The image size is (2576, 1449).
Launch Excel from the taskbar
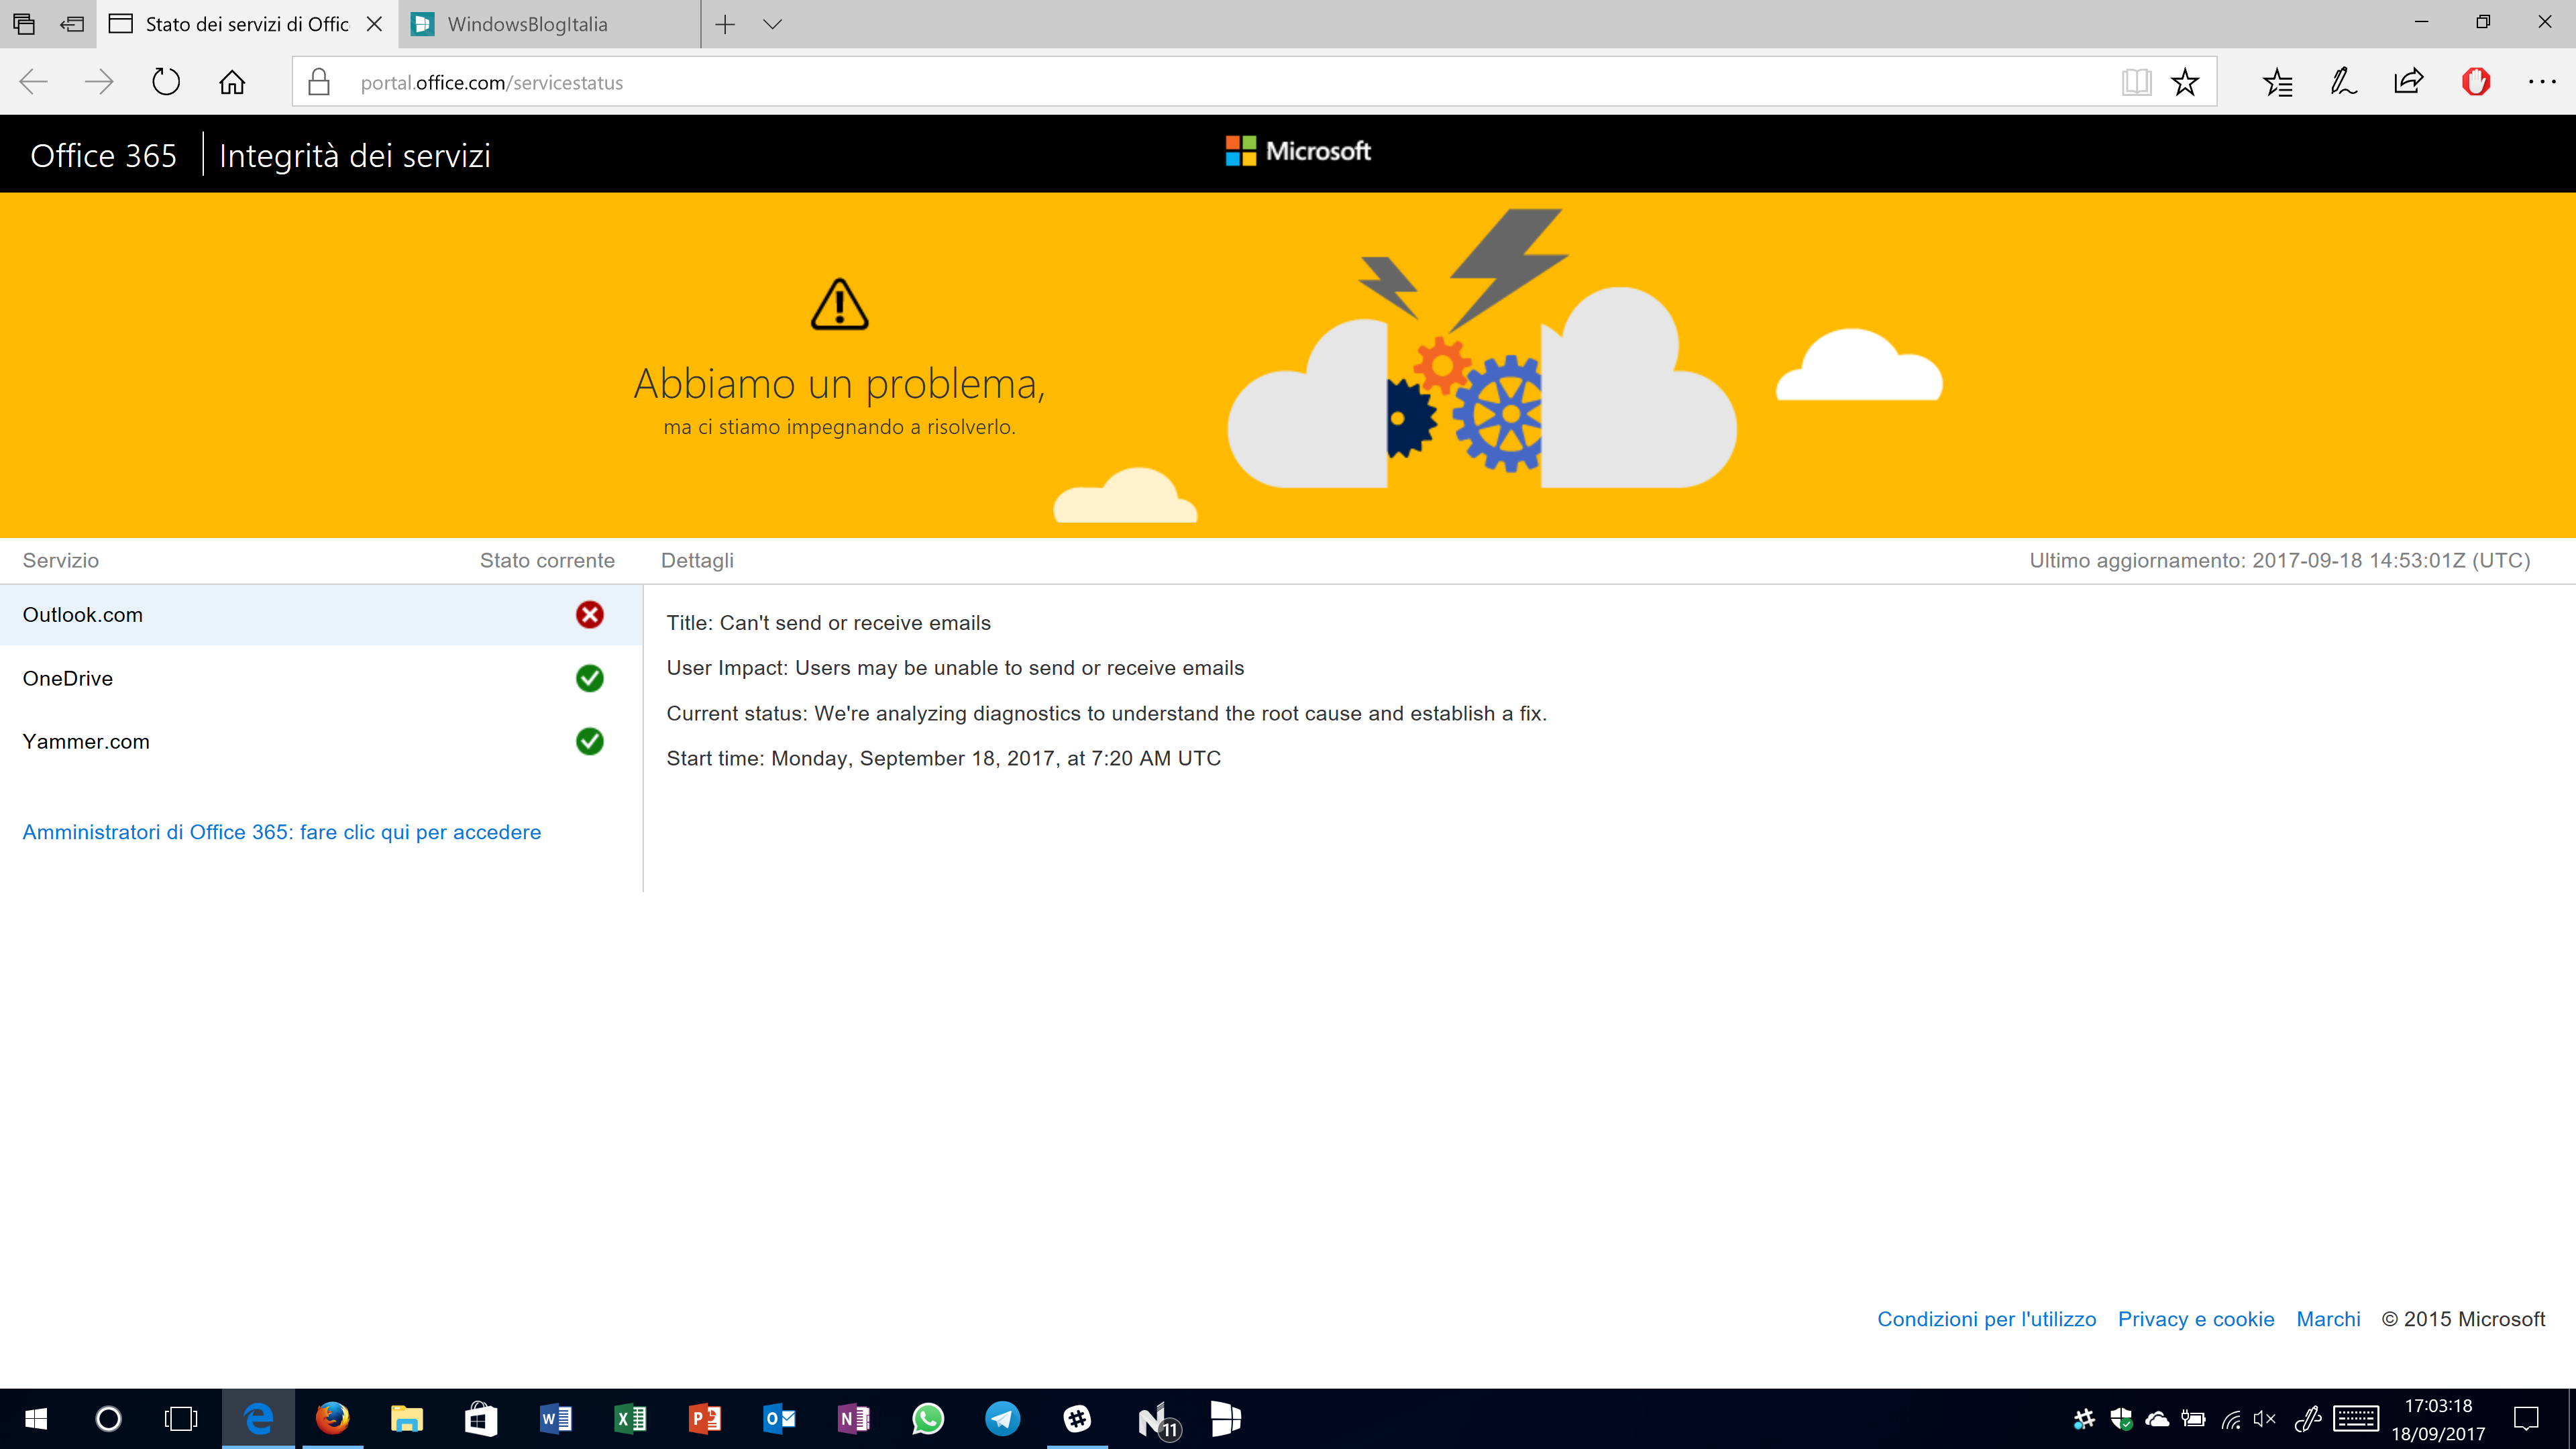click(x=630, y=1419)
